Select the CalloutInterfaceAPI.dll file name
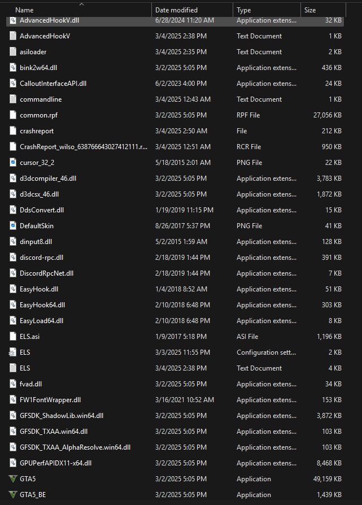The height and width of the screenshot is (505, 362). [53, 84]
